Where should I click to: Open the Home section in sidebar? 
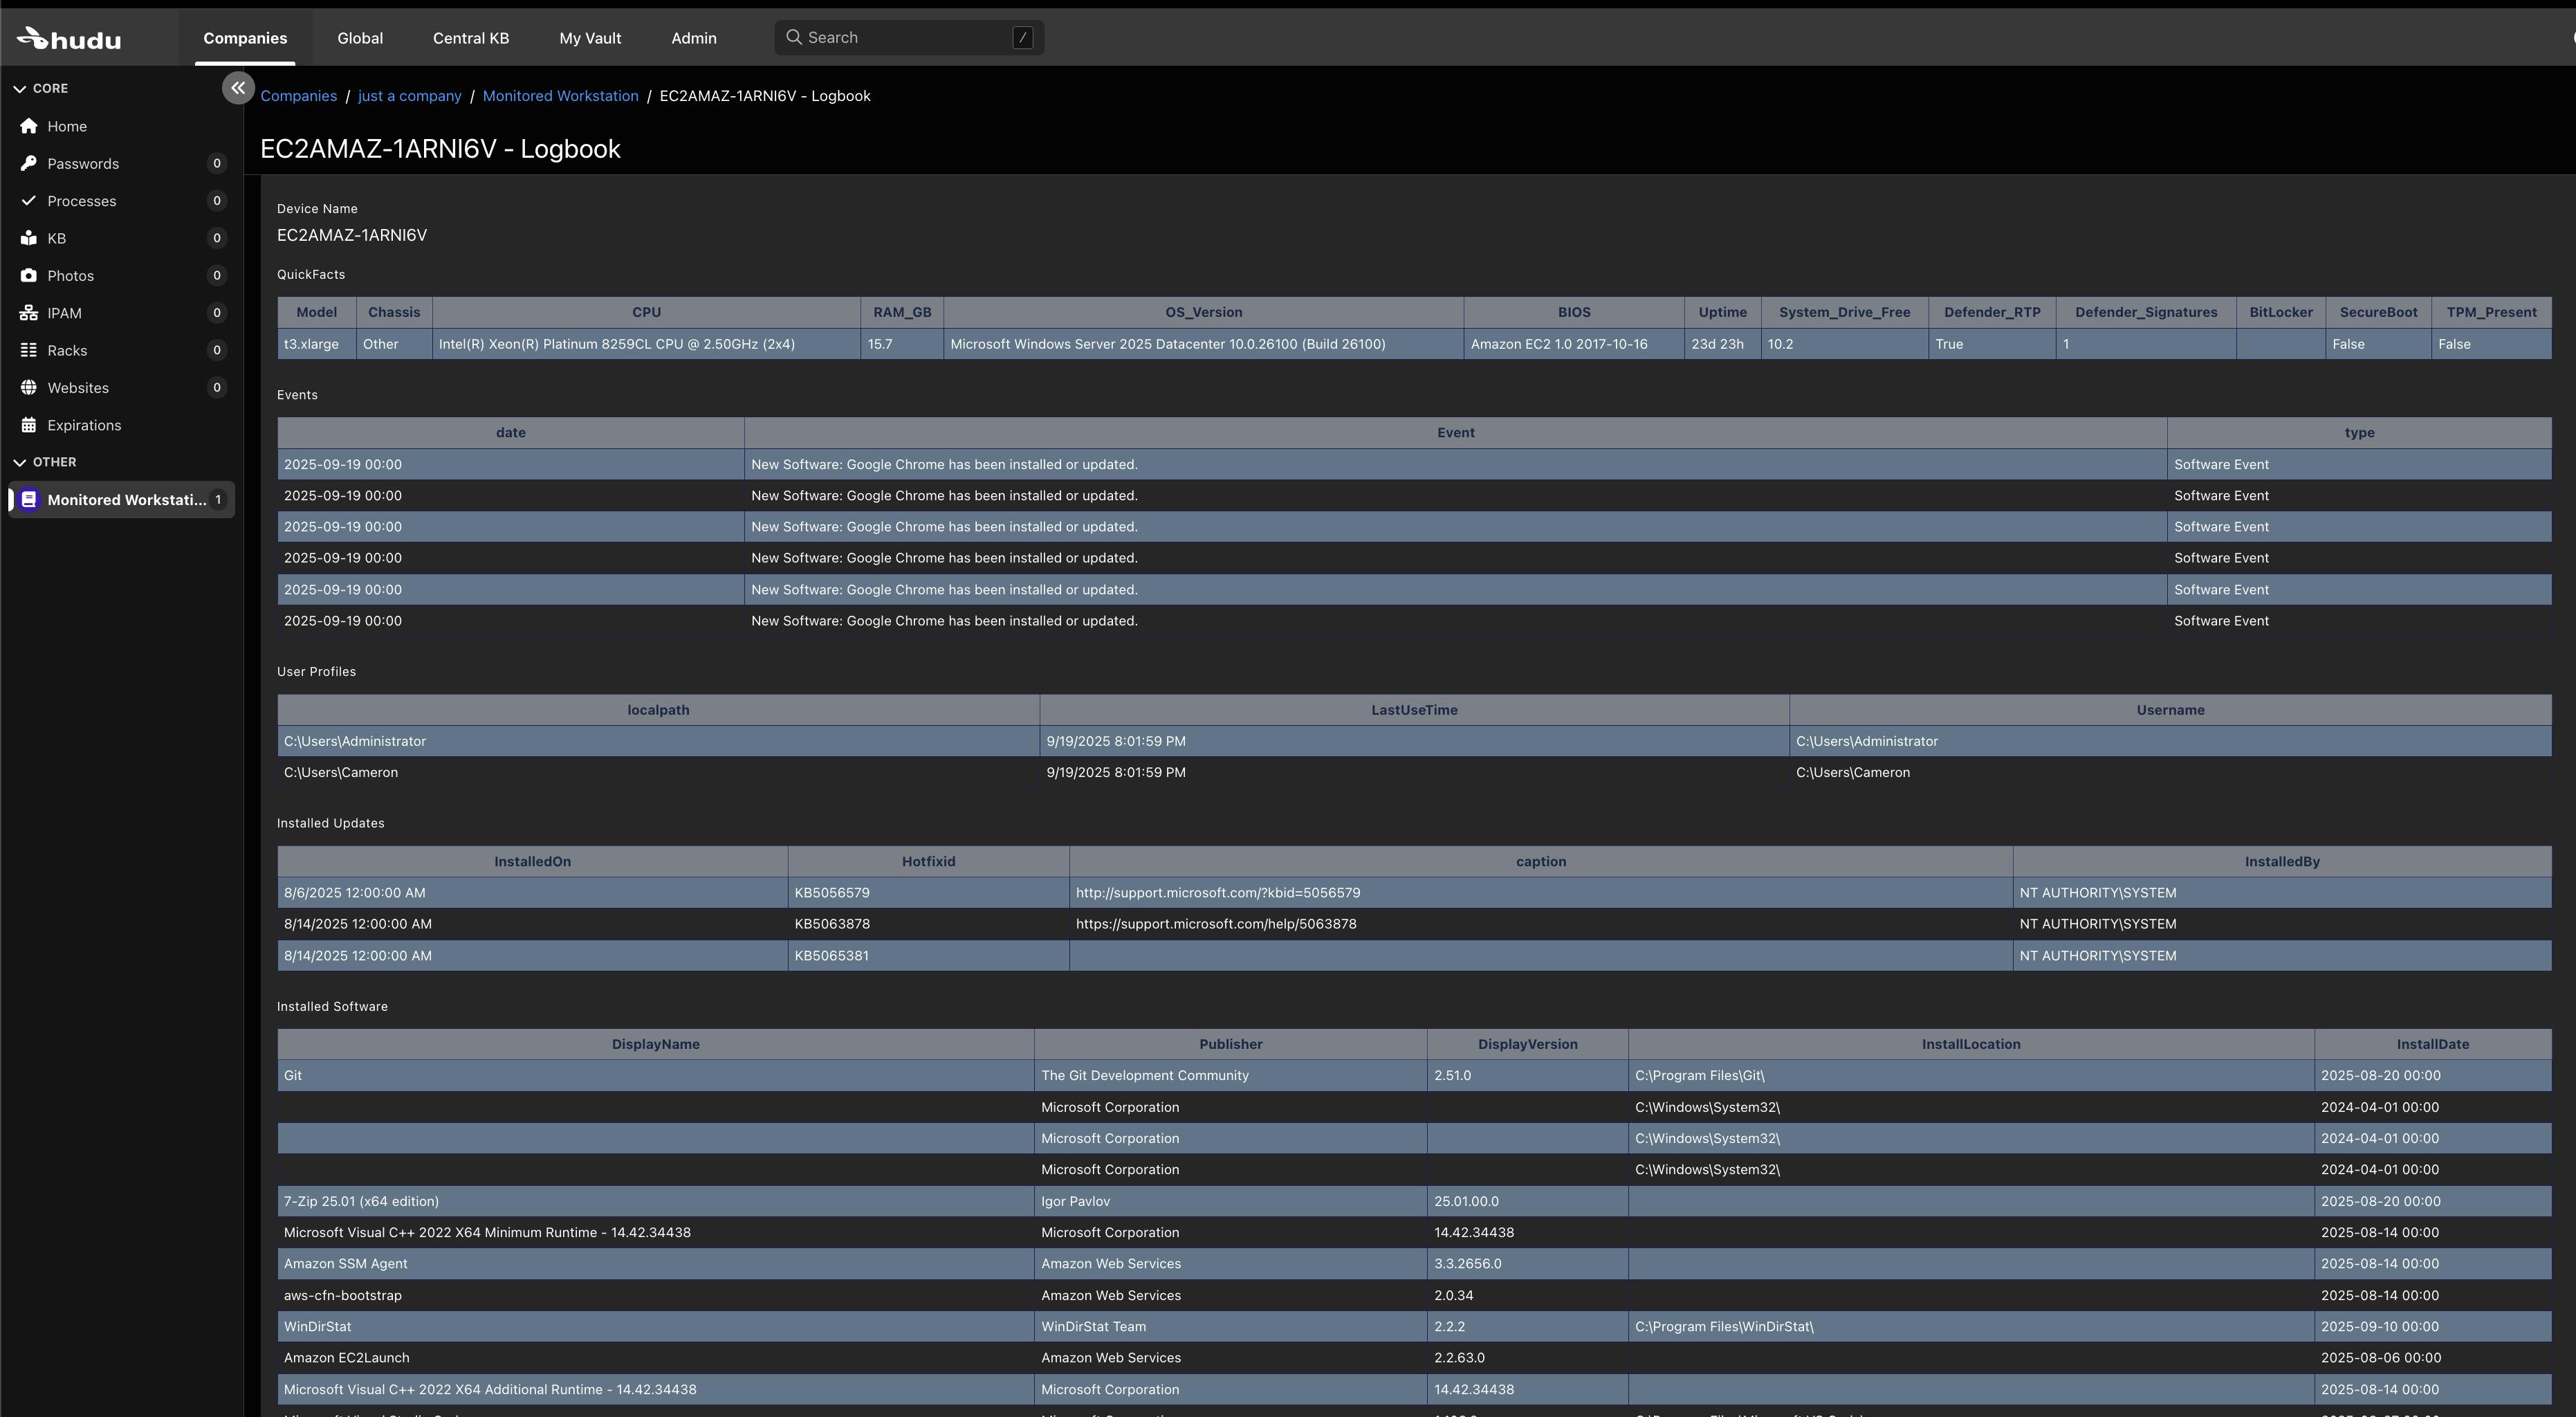29,126
